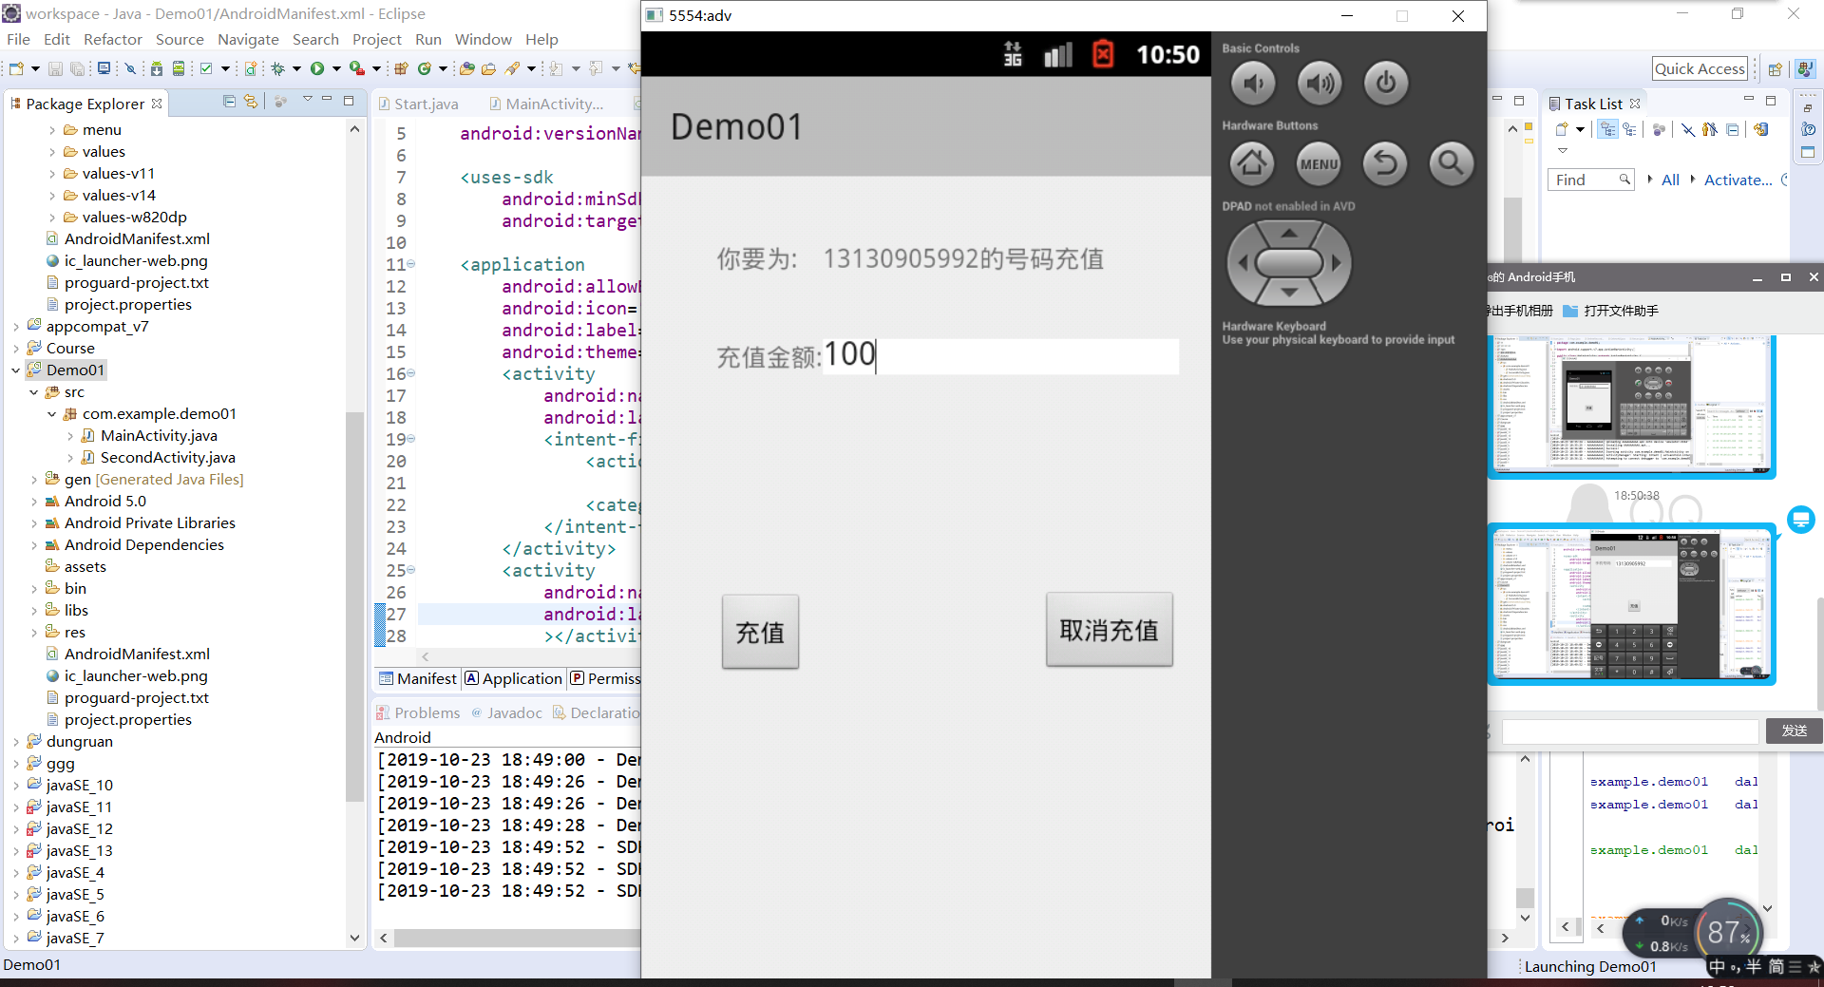Collapse all in Package Explorer

tap(229, 102)
